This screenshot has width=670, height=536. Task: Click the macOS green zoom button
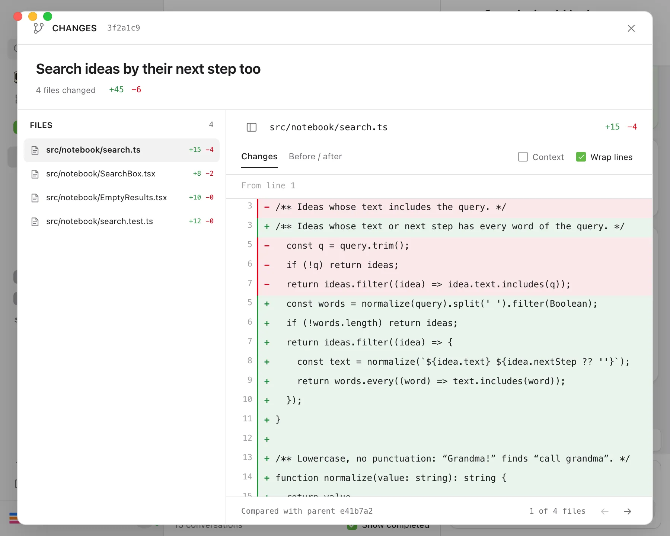click(48, 16)
